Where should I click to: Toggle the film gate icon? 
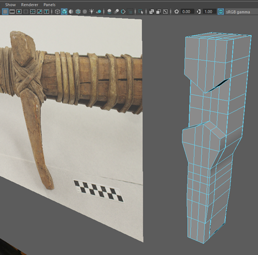12,12
